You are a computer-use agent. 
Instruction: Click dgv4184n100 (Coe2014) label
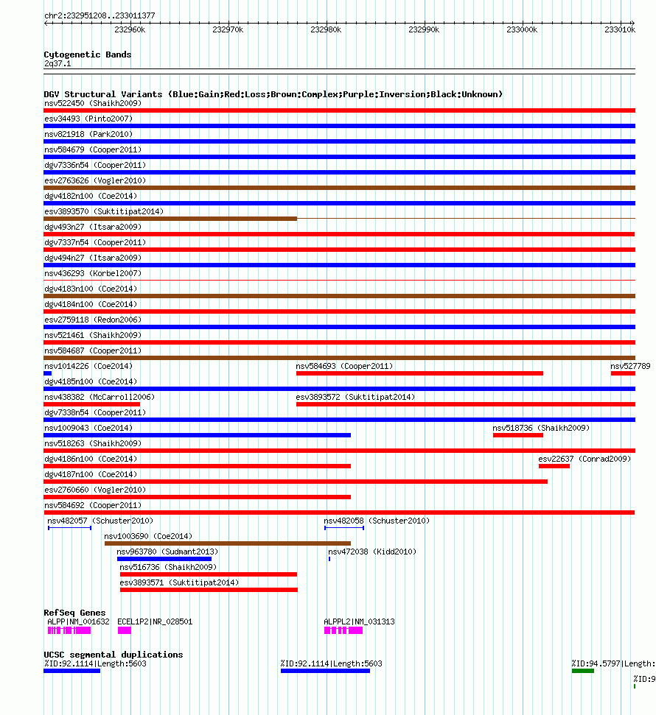coord(91,305)
